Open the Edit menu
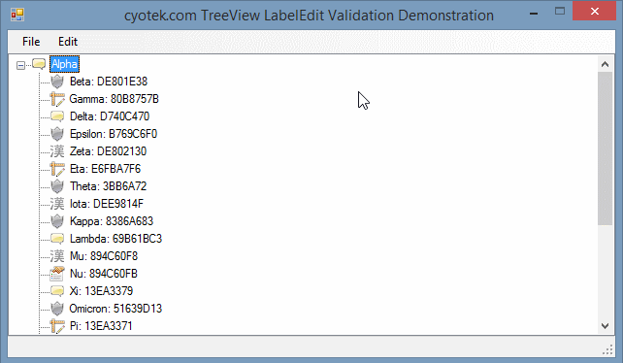This screenshot has height=363, width=623. [x=68, y=42]
